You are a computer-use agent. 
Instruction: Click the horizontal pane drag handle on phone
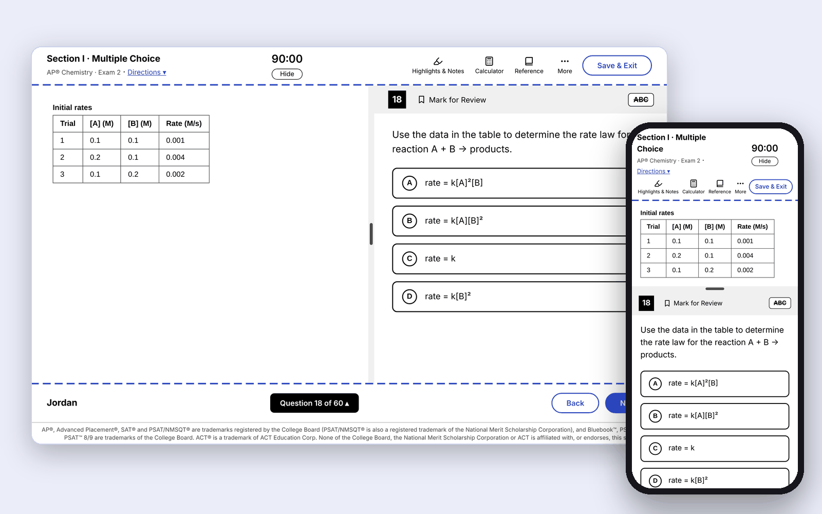(x=715, y=289)
